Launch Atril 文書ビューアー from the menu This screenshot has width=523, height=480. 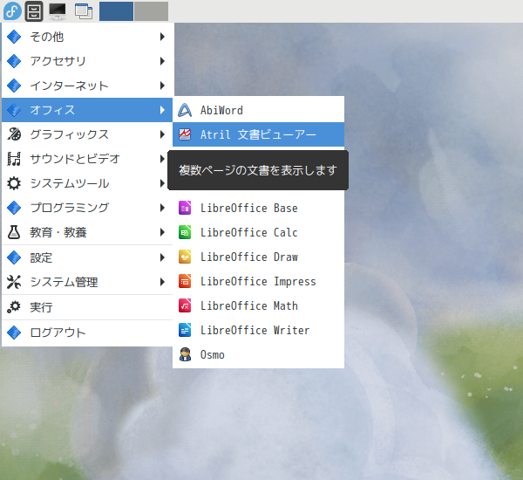(259, 134)
